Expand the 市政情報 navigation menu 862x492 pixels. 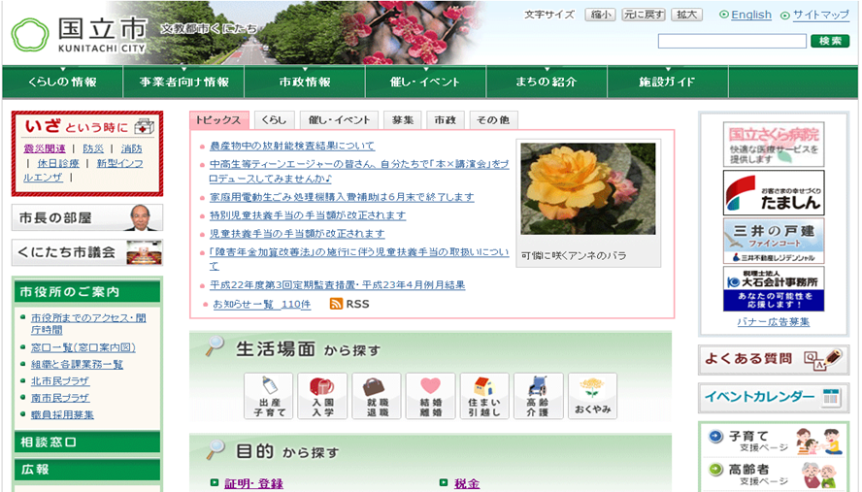[305, 82]
